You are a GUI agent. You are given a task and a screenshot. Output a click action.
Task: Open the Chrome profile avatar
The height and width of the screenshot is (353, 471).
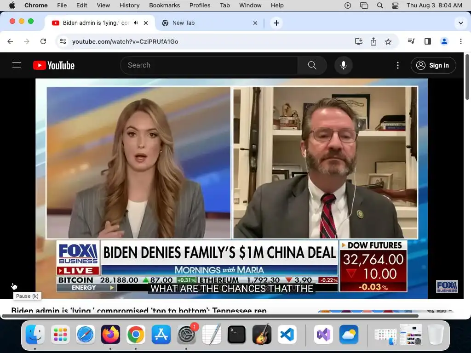444,41
